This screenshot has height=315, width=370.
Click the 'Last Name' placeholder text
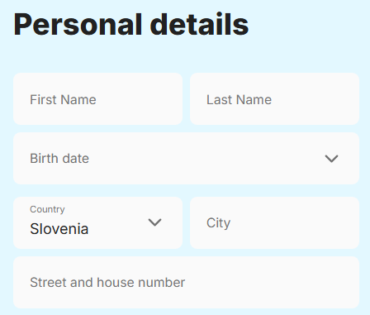pos(239,99)
